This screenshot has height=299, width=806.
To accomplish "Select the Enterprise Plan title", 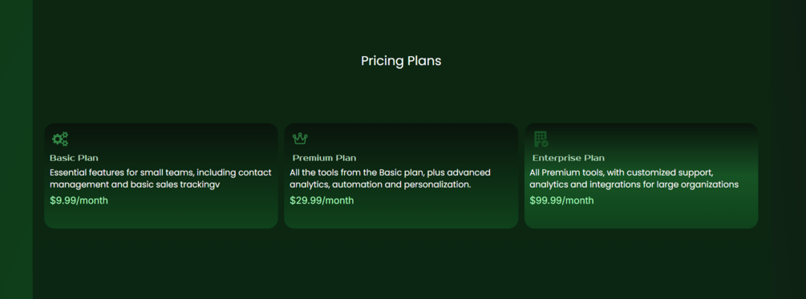I will (569, 158).
